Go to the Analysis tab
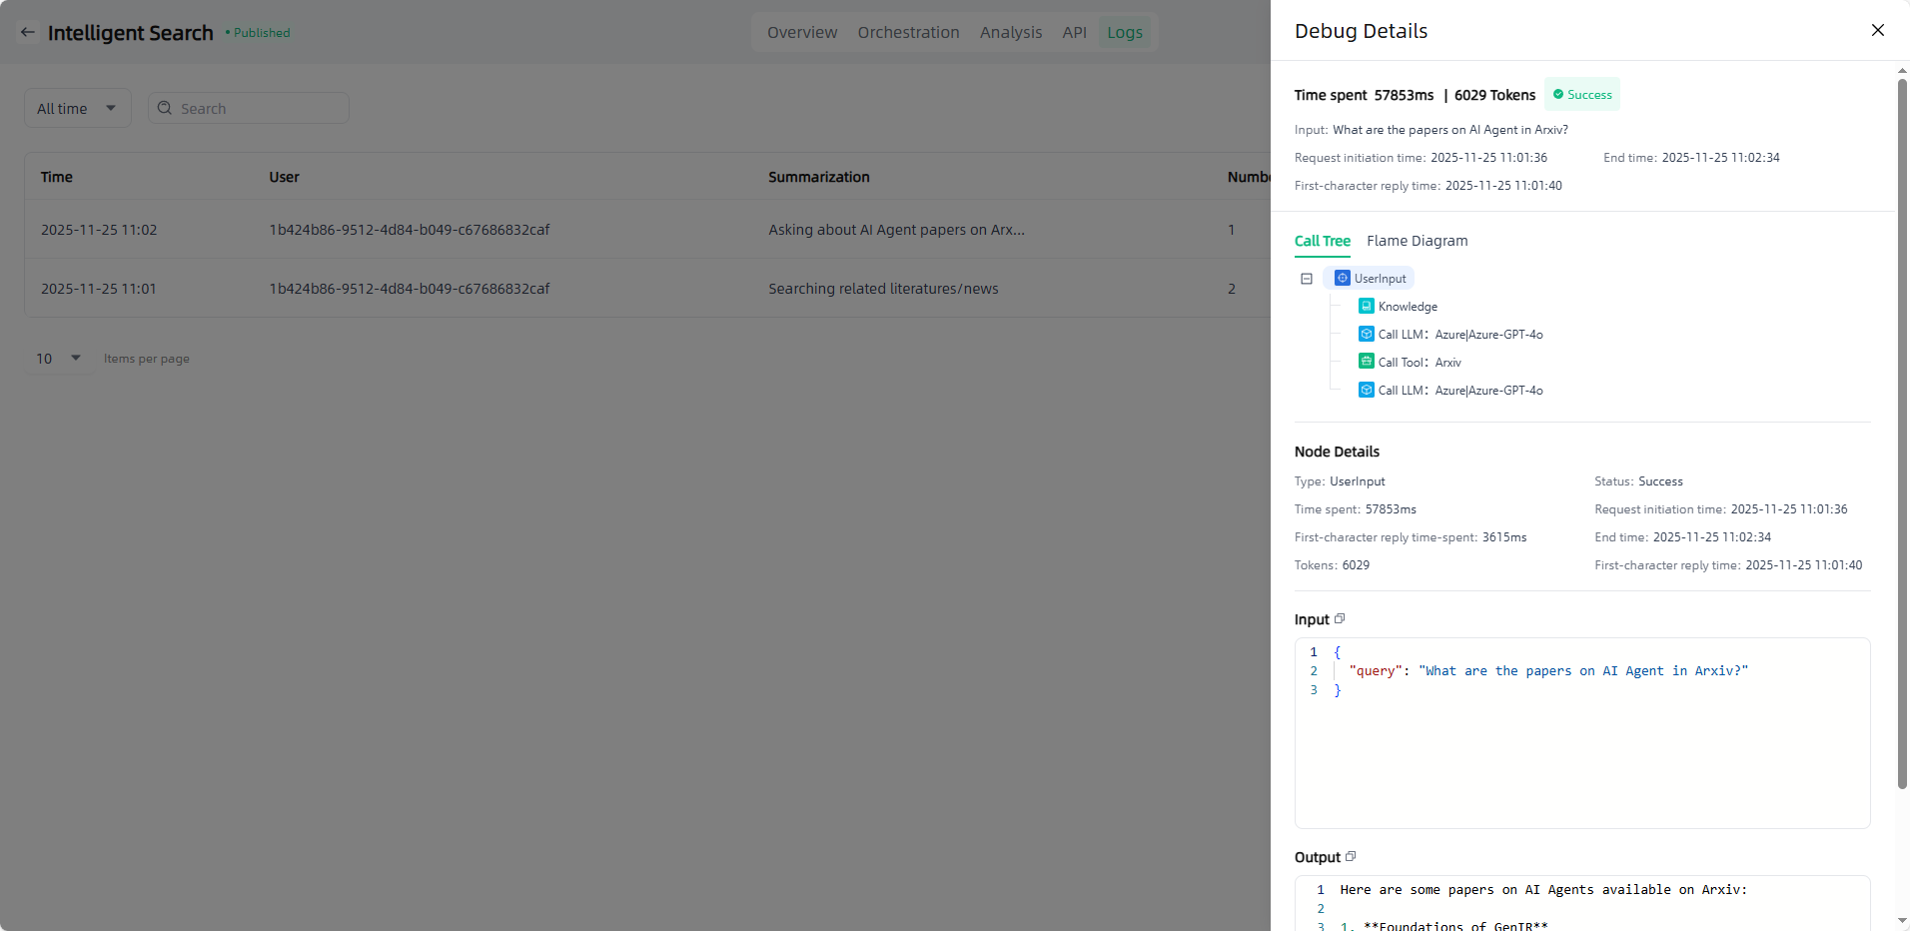The image size is (1910, 931). pos(1010,33)
